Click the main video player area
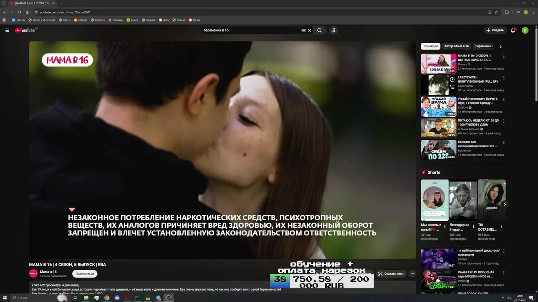This screenshot has height=302, width=538. (222, 150)
